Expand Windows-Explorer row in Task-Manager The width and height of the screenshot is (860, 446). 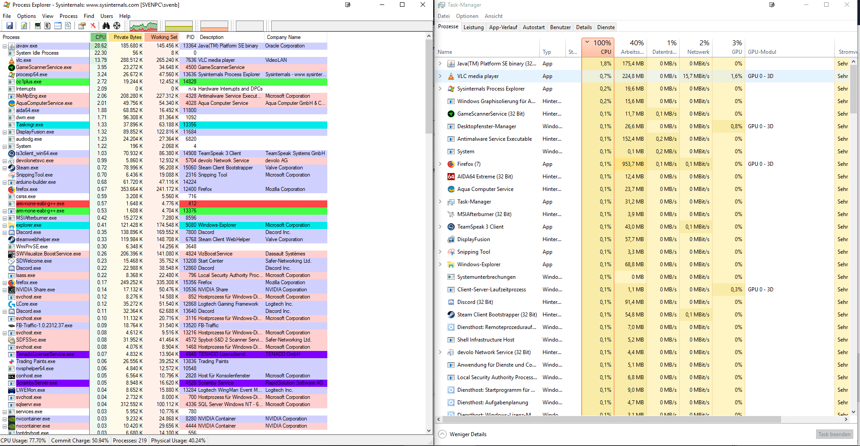440,264
